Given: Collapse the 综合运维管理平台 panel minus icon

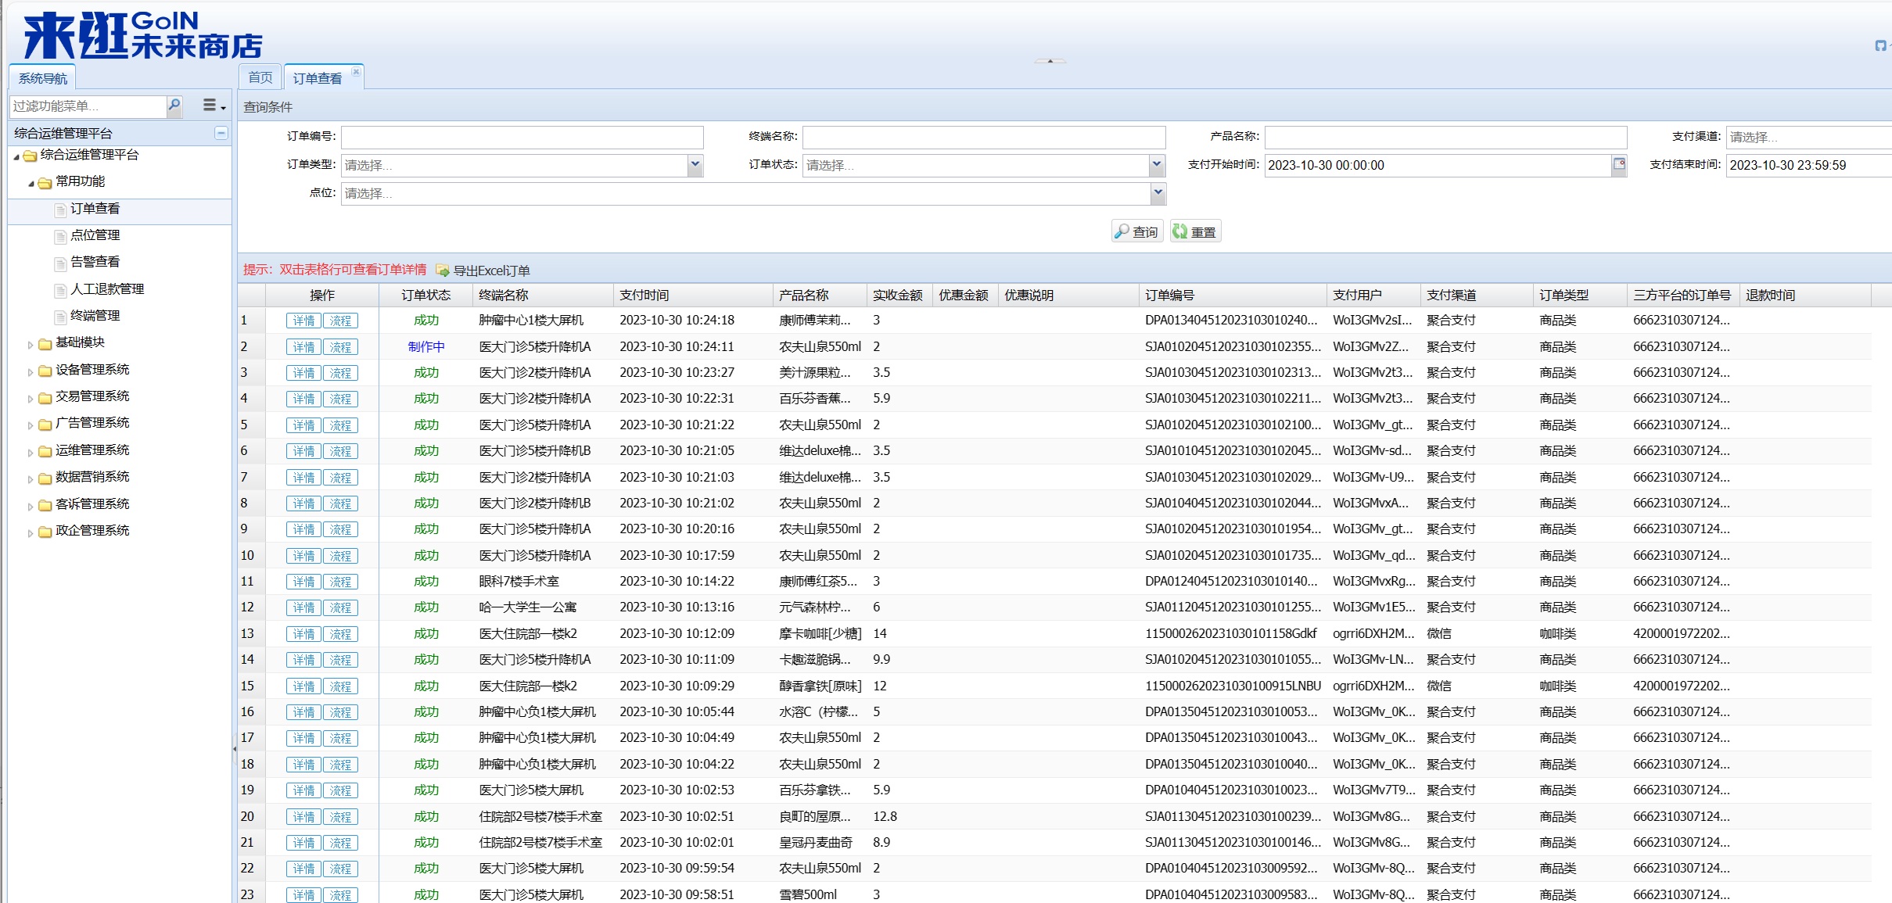Looking at the screenshot, I should [221, 133].
